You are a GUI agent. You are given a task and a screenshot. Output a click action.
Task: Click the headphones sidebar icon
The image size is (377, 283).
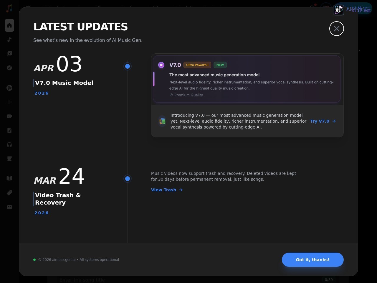pos(9,144)
